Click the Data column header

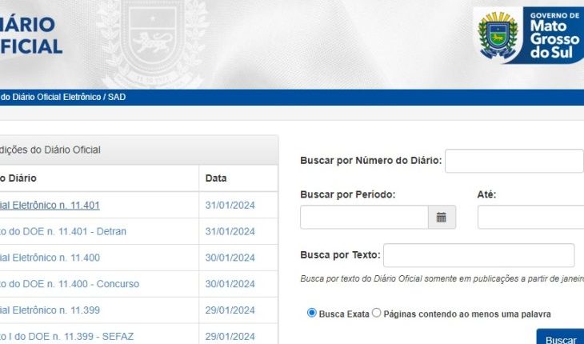[x=216, y=178]
